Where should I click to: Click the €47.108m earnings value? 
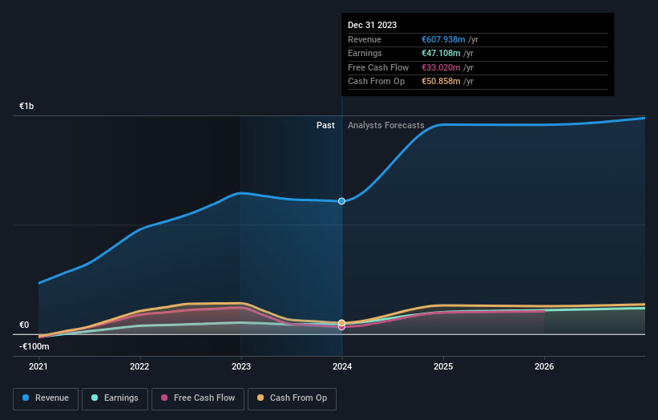coord(441,53)
